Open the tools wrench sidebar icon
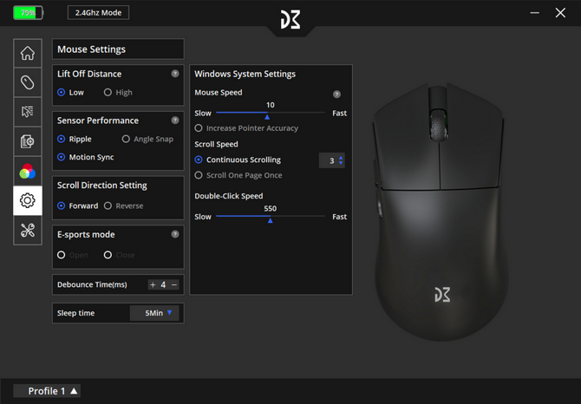 pos(28,230)
